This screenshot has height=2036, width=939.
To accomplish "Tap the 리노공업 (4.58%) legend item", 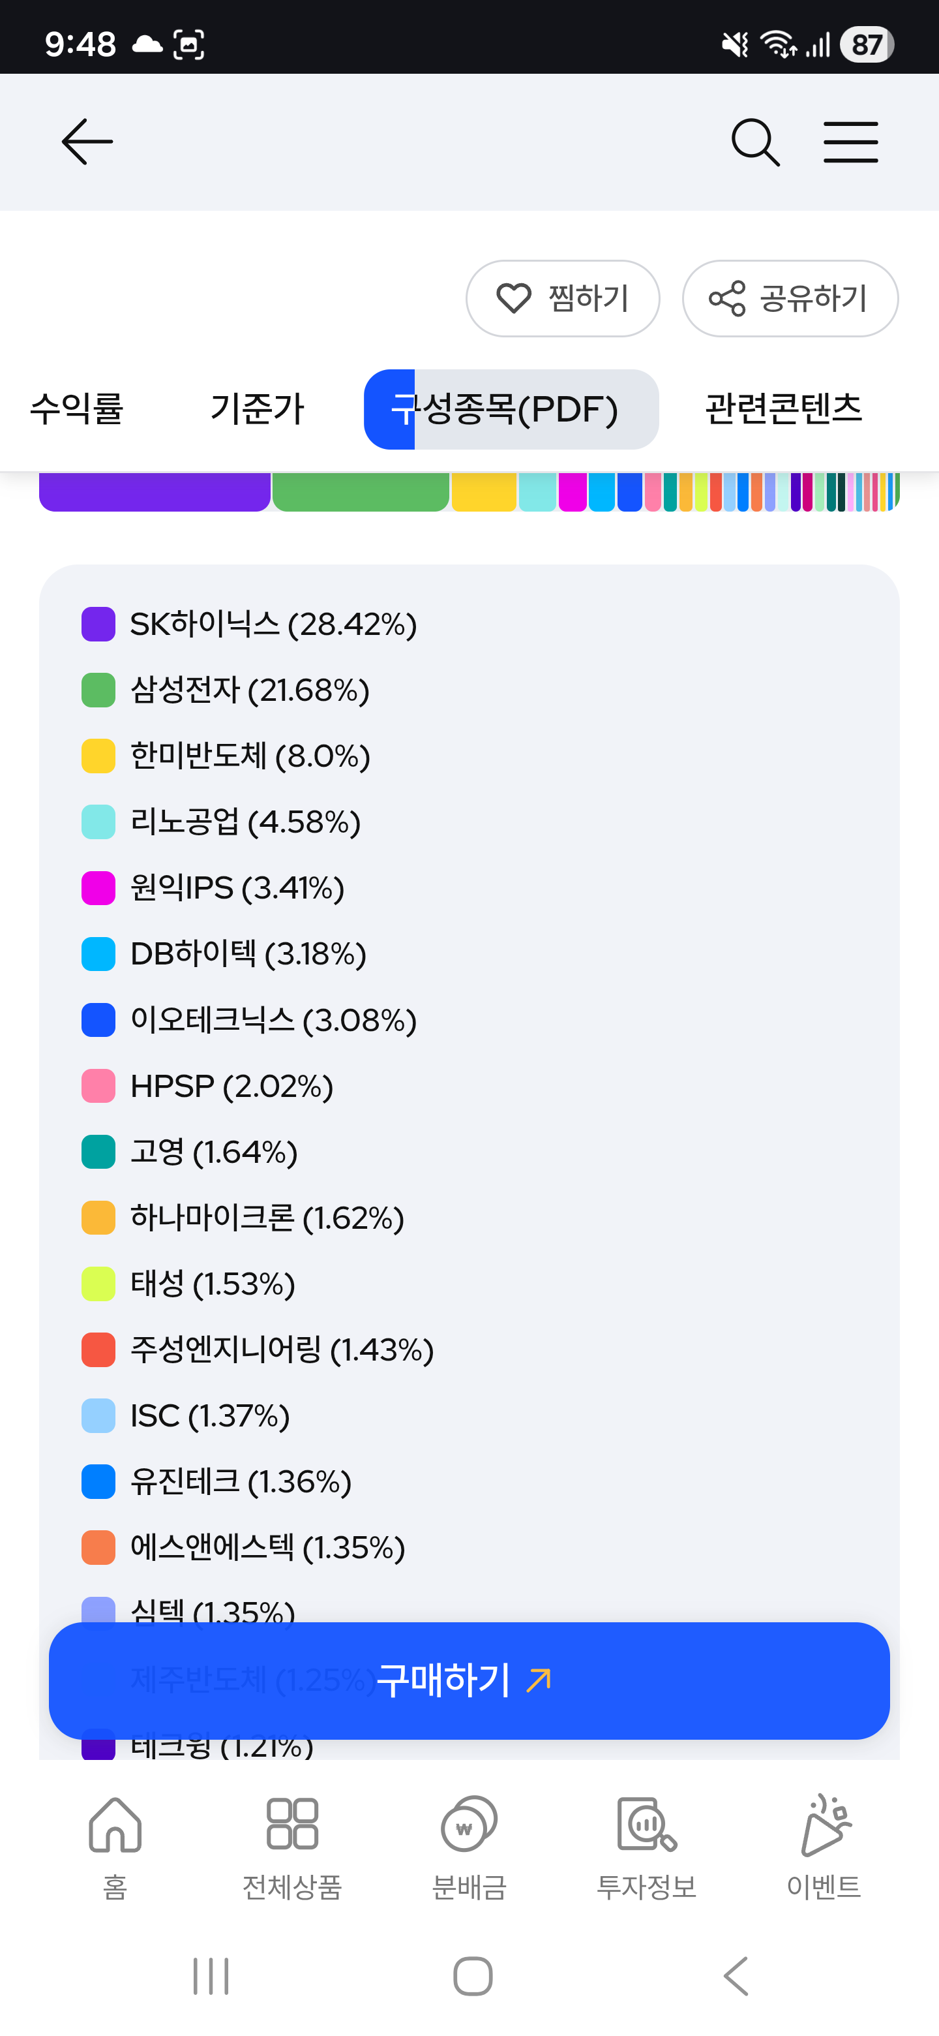I will 245,822.
